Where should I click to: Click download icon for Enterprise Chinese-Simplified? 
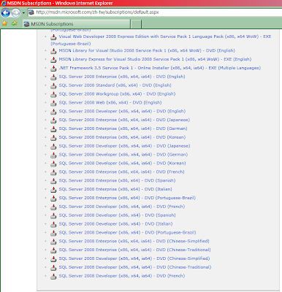[53, 242]
